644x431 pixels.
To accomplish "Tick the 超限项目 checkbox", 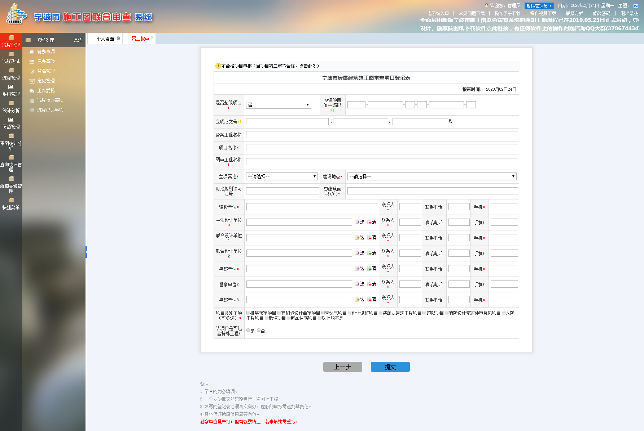I will (x=425, y=313).
